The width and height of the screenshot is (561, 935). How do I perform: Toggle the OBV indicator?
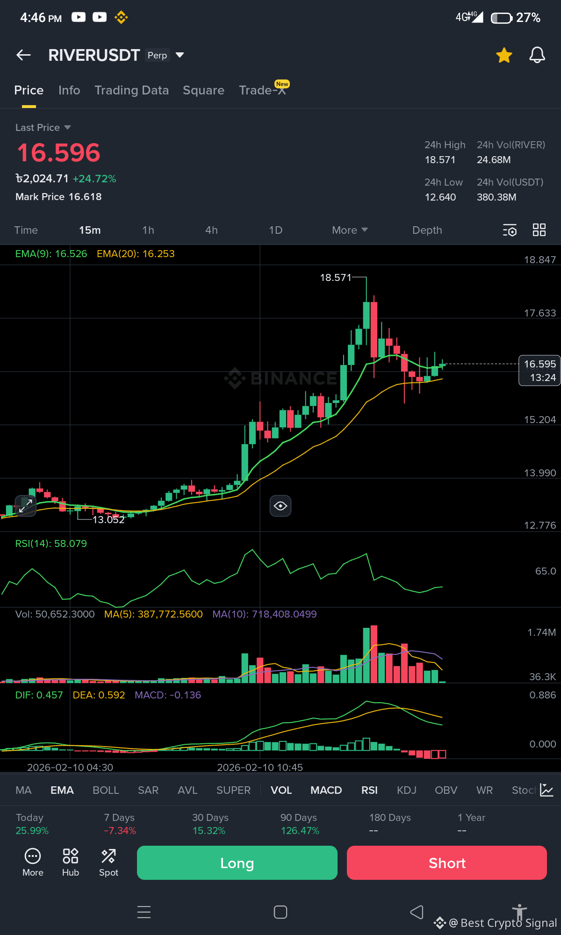click(x=446, y=790)
